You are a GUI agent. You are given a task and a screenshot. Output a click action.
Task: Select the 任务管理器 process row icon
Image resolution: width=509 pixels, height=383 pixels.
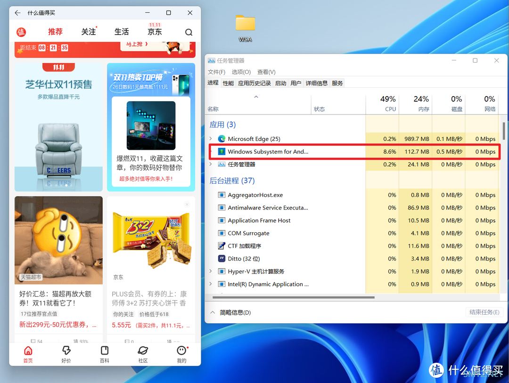[x=222, y=164]
